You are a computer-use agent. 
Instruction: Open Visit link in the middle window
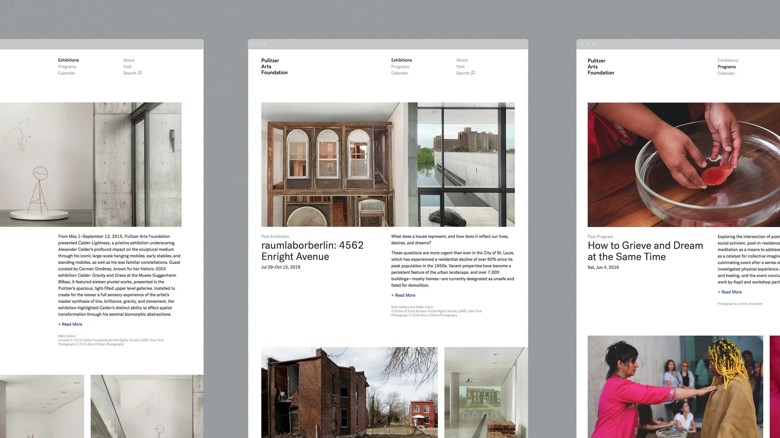coord(460,67)
